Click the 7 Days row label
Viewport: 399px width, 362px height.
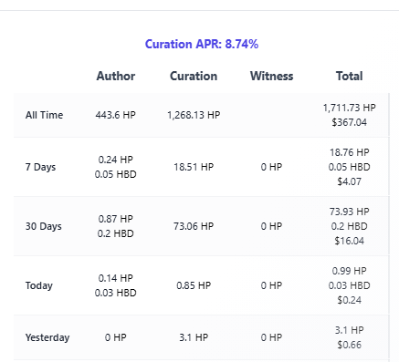[x=40, y=167]
